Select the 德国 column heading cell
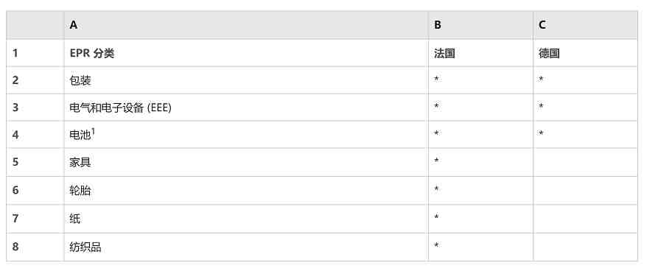The width and height of the screenshot is (647, 271). click(585, 53)
